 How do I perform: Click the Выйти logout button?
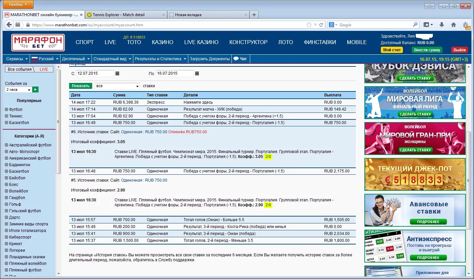click(460, 50)
